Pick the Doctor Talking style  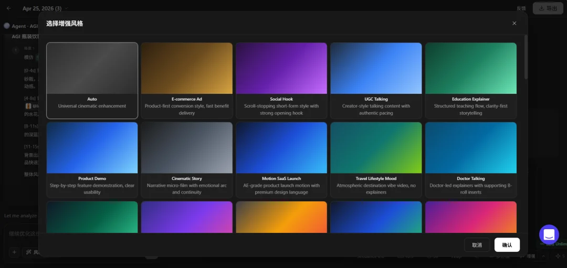[x=470, y=159]
